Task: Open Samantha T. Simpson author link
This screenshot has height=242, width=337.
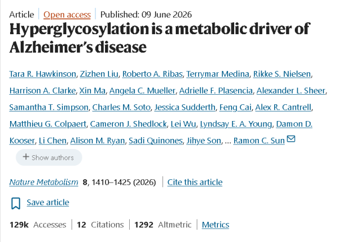Action: 49,107
